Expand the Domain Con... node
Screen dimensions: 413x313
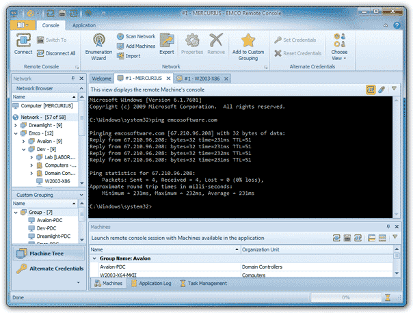pyautogui.click(x=31, y=173)
